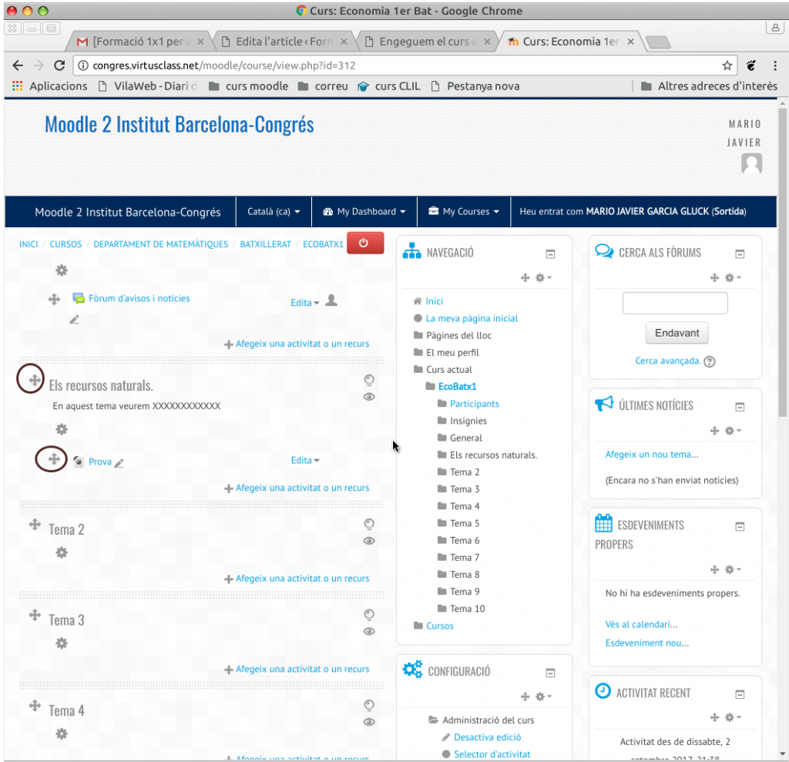Open the Edita dropdown for Prova
789x762 pixels.
click(304, 460)
